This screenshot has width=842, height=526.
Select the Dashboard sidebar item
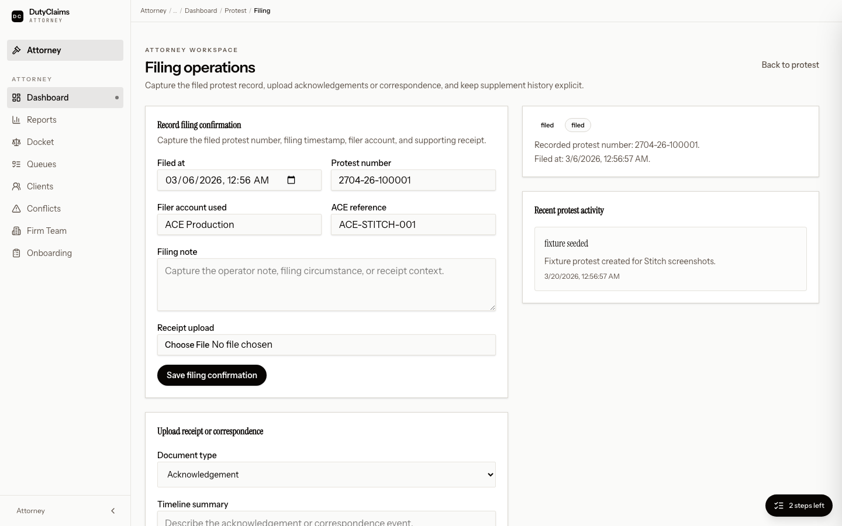point(65,98)
